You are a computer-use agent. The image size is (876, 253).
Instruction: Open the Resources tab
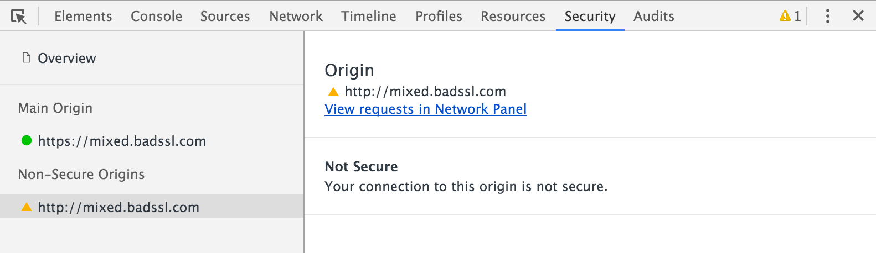tap(513, 17)
